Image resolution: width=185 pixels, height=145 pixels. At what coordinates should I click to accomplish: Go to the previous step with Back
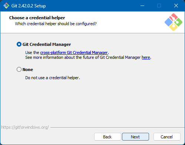(x=108, y=136)
